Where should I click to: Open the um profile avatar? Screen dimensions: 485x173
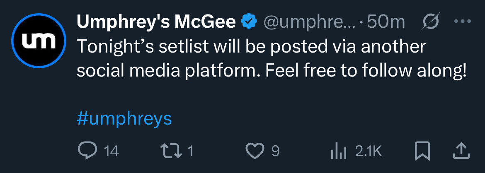[x=39, y=41]
